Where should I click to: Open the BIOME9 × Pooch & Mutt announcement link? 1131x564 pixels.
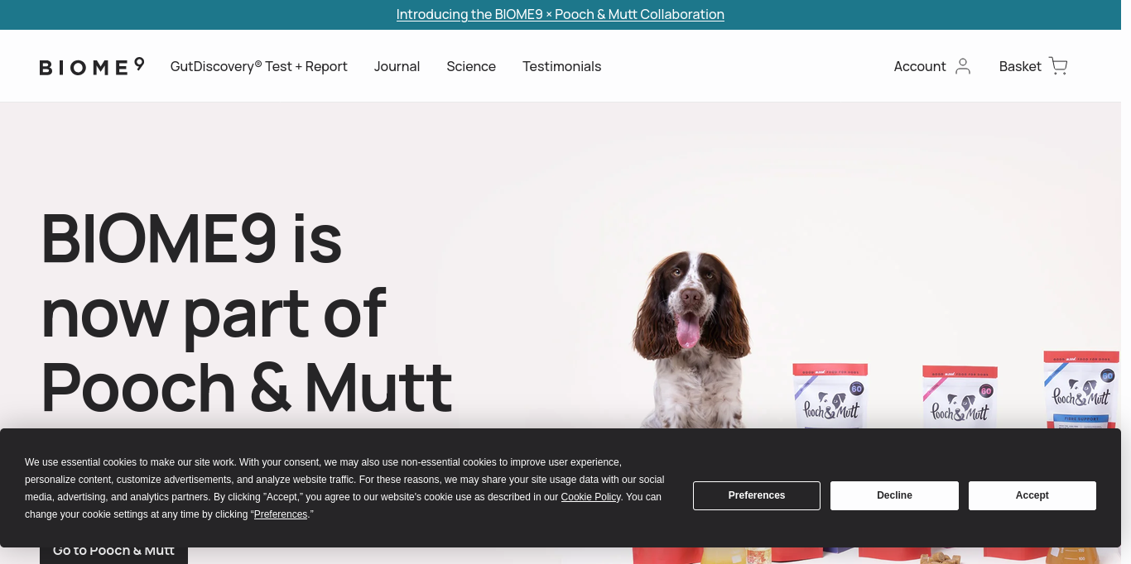(561, 14)
